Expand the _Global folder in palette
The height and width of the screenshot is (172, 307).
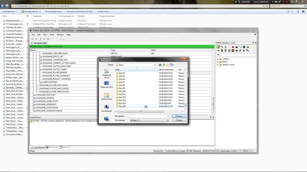[x=217, y=59]
